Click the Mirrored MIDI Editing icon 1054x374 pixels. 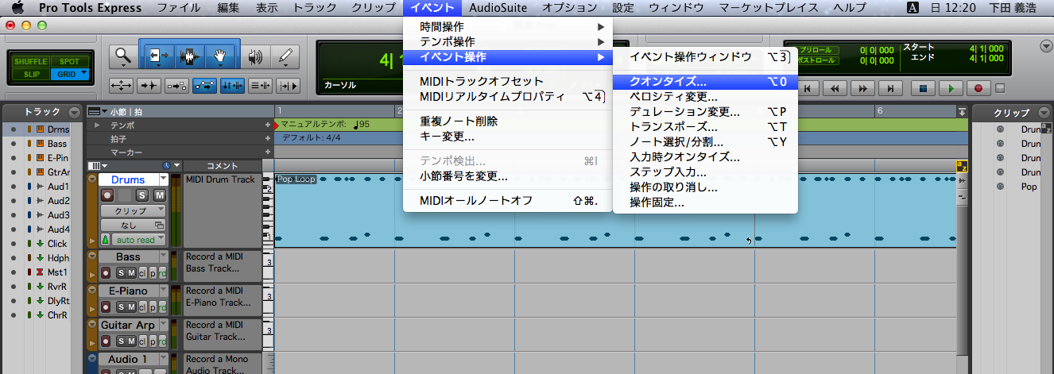[176, 84]
